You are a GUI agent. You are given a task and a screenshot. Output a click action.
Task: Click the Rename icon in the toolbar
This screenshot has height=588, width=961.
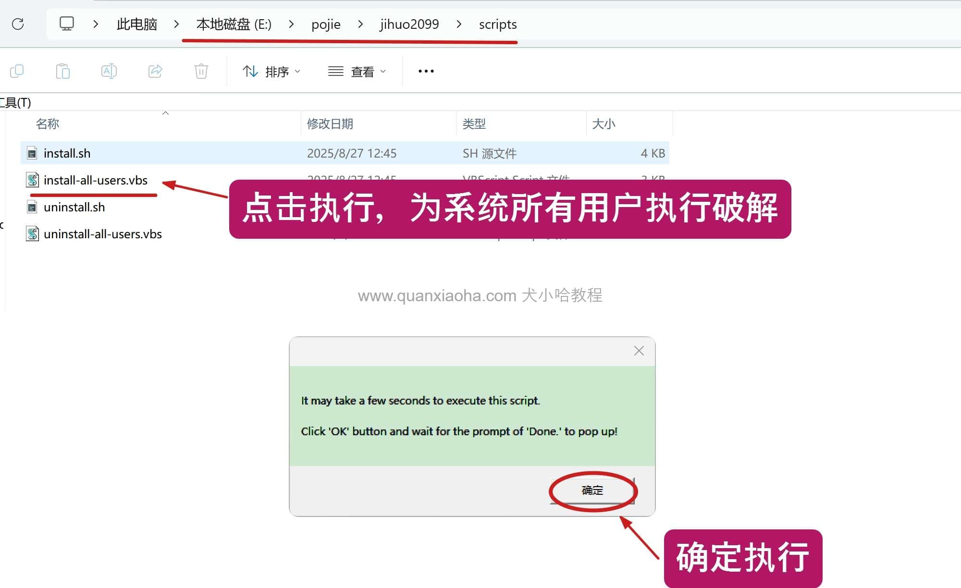[x=109, y=71]
